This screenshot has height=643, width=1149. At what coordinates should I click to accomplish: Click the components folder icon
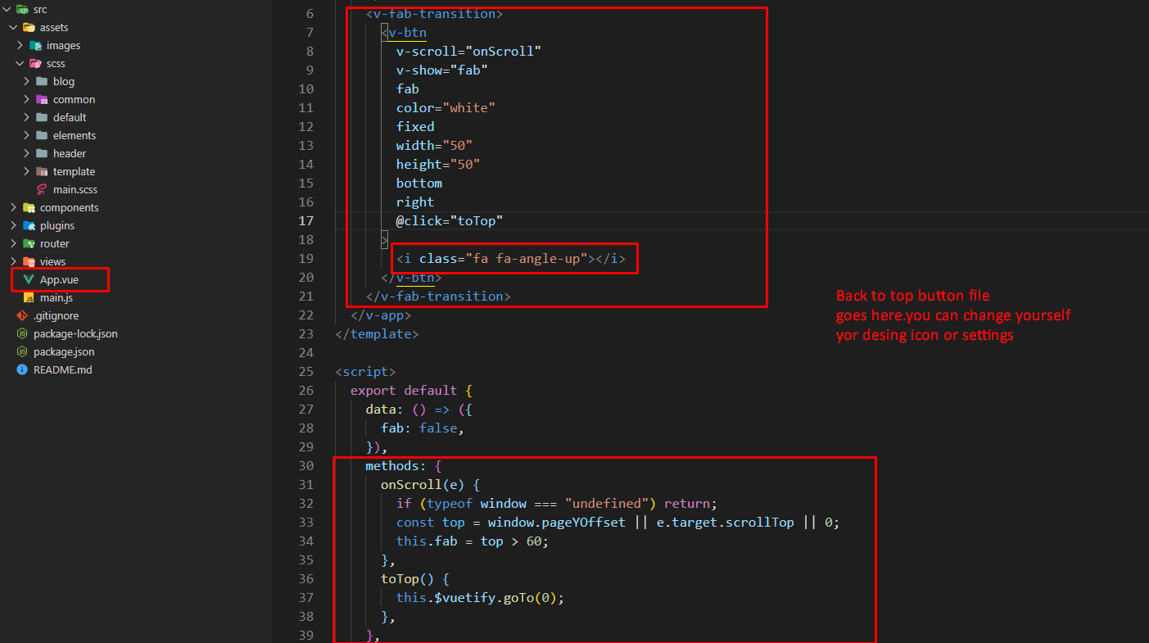(x=29, y=208)
